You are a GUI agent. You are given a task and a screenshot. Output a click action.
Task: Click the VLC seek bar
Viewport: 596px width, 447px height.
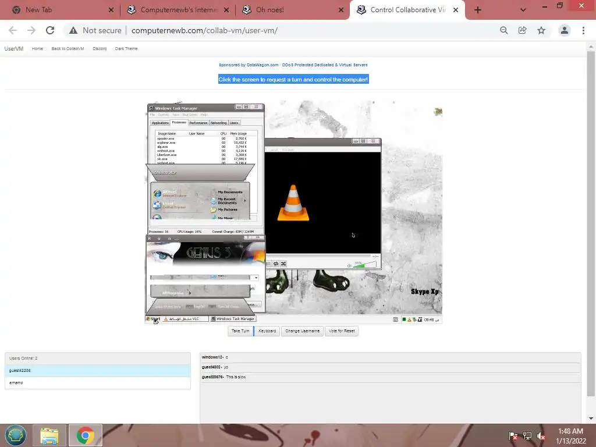click(318, 256)
